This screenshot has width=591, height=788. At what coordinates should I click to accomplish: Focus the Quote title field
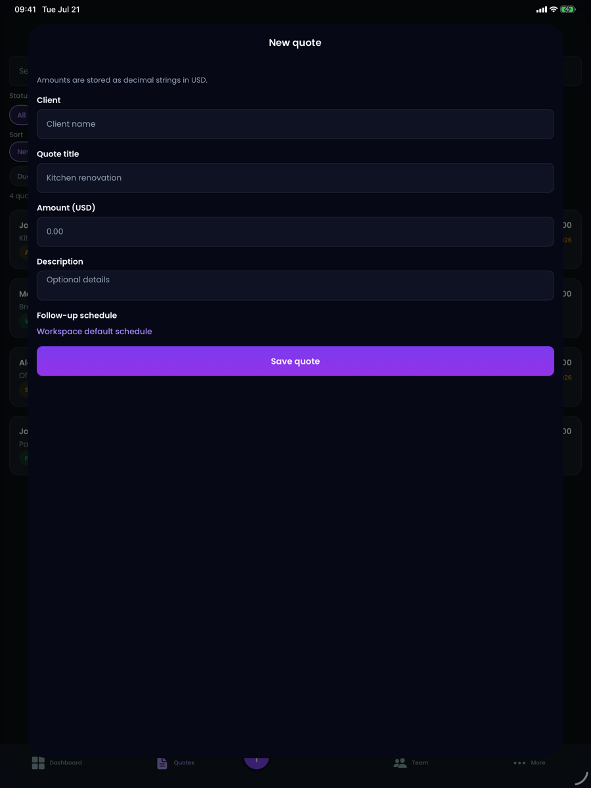pos(295,178)
